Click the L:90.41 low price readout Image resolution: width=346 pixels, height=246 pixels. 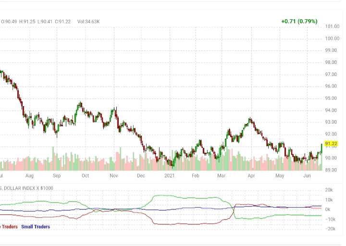coord(46,21)
